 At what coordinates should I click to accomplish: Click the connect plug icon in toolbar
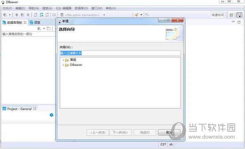click(16, 15)
